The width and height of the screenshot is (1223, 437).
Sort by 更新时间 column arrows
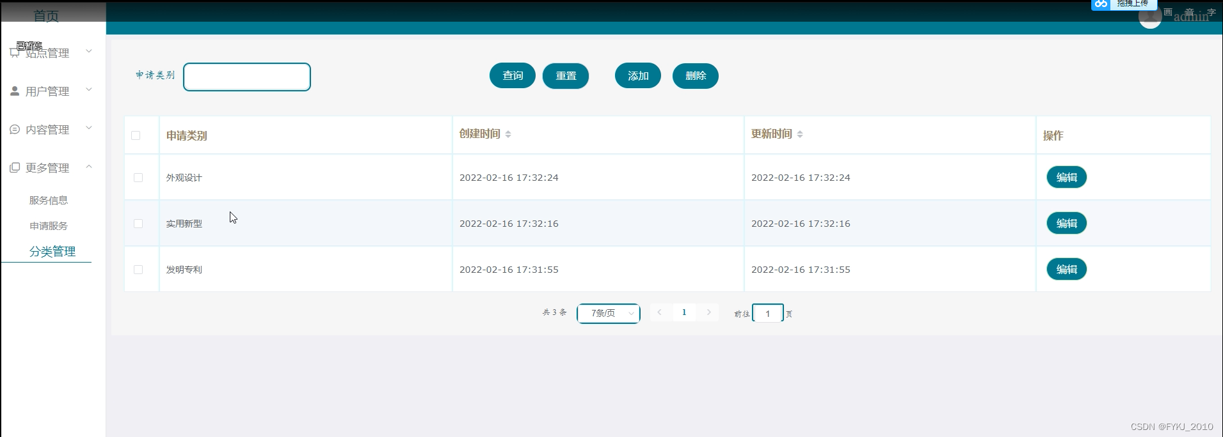click(x=800, y=134)
